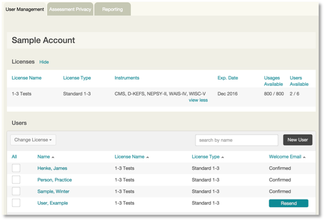
Task: Open user Sample, Winter
Action: (53, 191)
